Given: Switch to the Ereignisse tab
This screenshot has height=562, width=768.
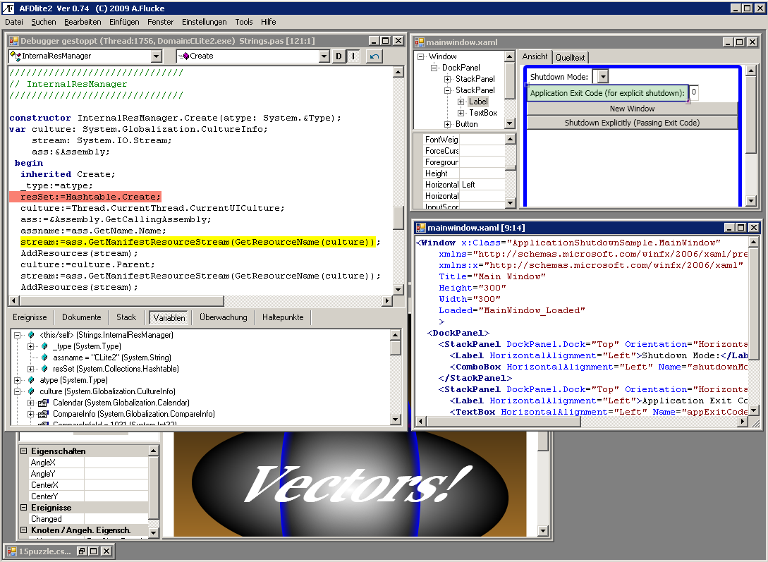Looking at the screenshot, I should click(x=30, y=317).
